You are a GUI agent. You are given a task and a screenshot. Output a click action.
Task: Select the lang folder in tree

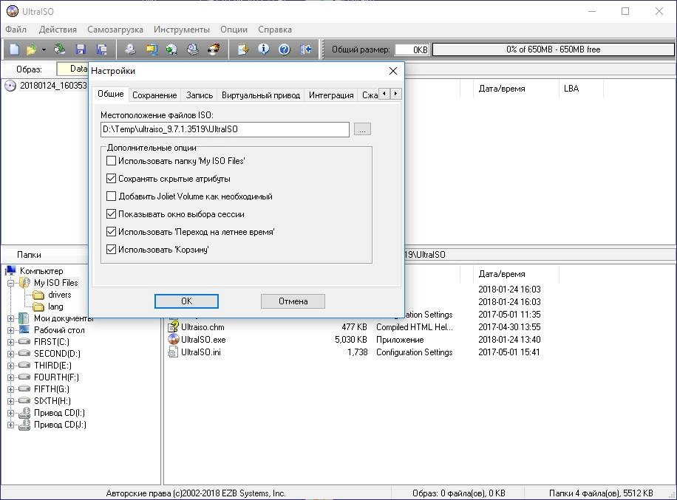55,306
